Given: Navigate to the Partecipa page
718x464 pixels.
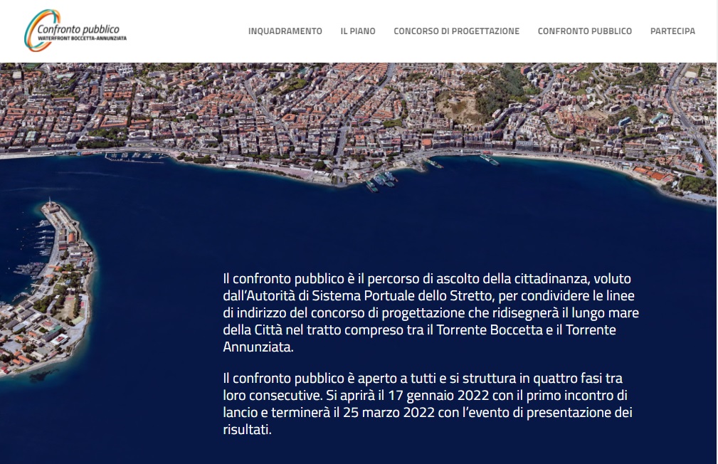Looking at the screenshot, I should point(672,31).
